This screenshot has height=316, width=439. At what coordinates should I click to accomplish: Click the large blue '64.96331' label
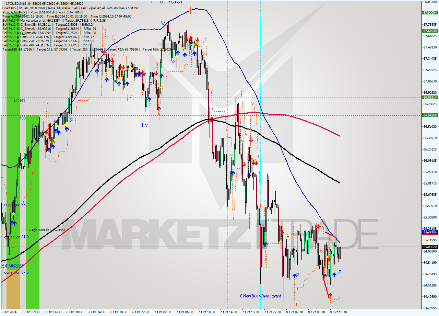[13, 266]
